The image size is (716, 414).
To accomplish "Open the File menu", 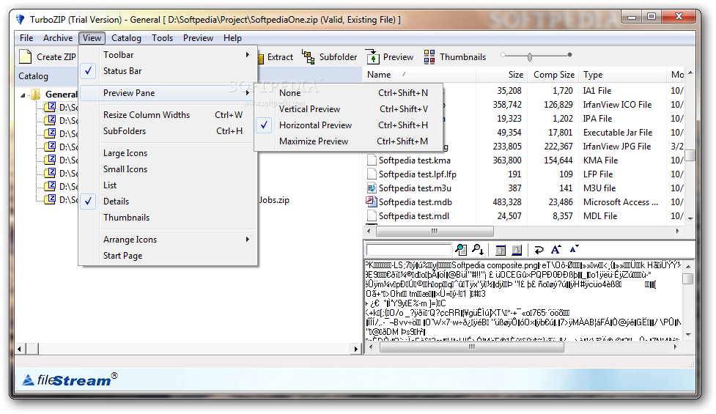I will pos(26,38).
